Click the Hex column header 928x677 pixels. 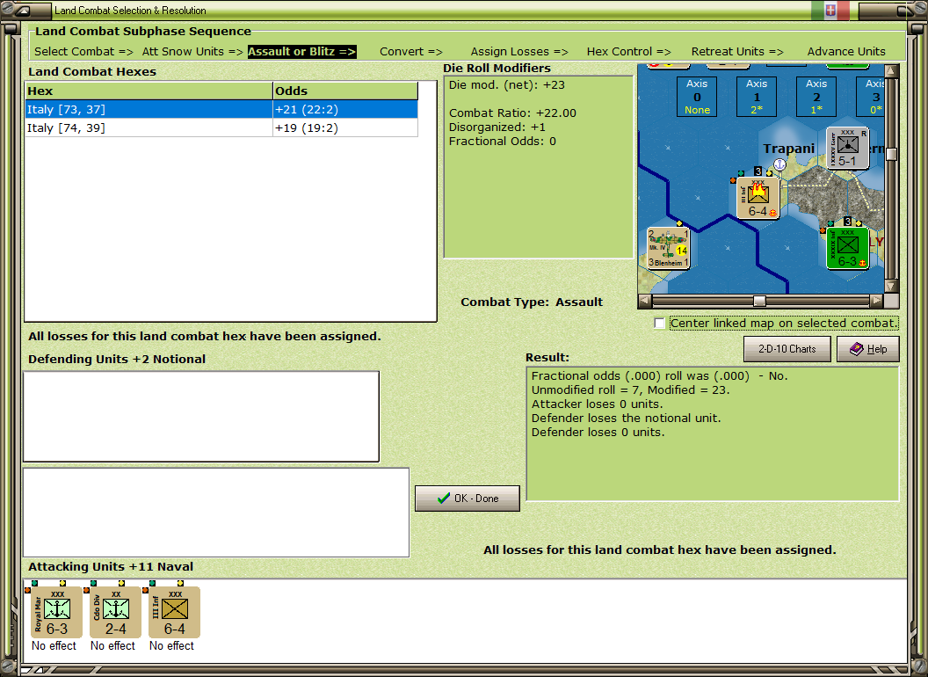148,91
